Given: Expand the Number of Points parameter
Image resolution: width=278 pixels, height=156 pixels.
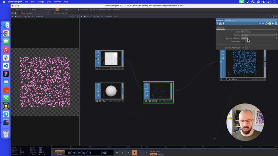Looking at the screenshot, I should [x=217, y=38].
